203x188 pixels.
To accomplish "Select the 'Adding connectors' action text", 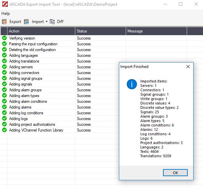I will click(24, 73).
